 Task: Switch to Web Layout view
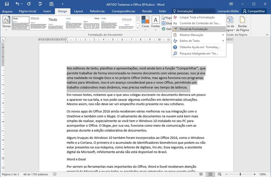[219, 174]
